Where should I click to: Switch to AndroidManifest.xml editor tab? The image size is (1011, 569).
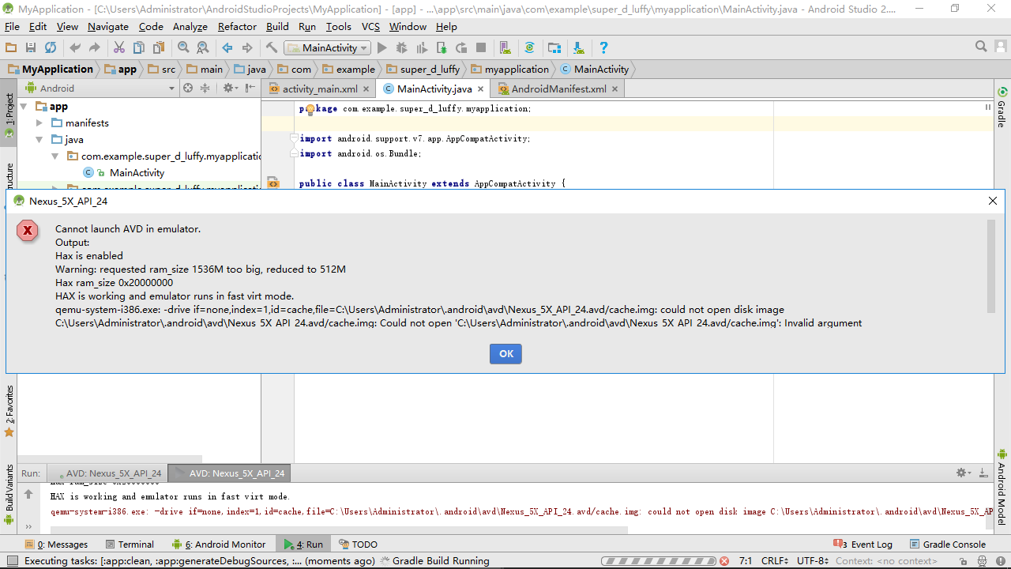[x=558, y=89]
